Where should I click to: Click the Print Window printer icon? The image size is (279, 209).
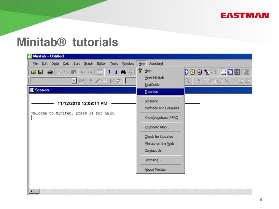pos(50,72)
